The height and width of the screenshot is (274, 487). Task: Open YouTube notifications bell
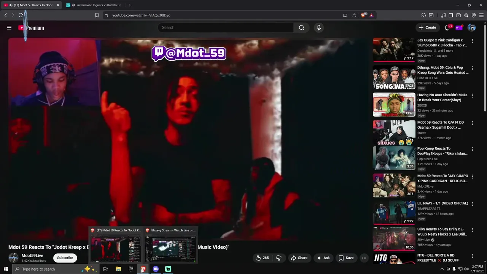447,27
